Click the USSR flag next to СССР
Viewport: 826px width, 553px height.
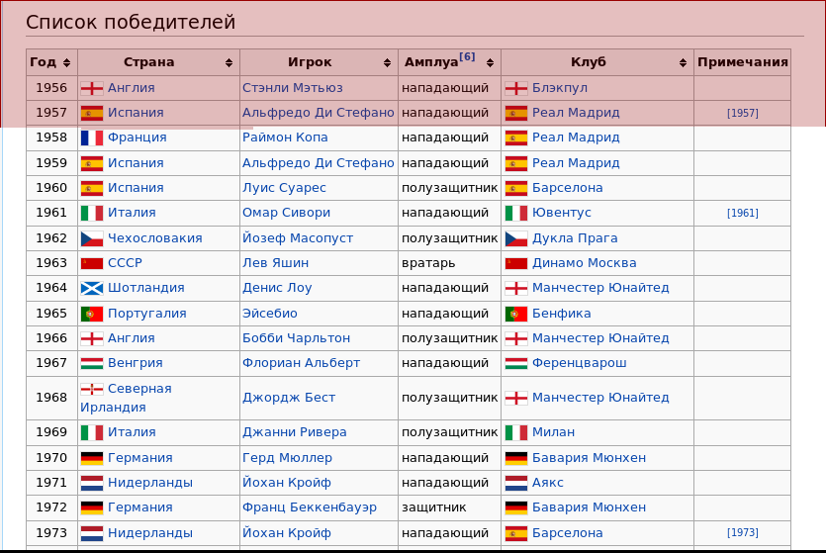click(x=92, y=263)
